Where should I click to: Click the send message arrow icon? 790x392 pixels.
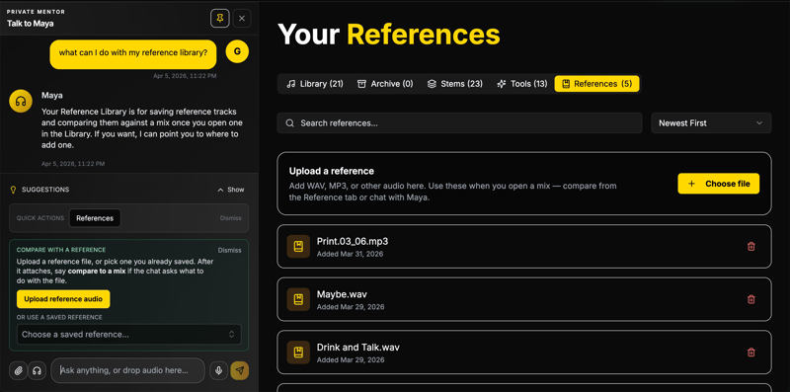click(x=240, y=371)
